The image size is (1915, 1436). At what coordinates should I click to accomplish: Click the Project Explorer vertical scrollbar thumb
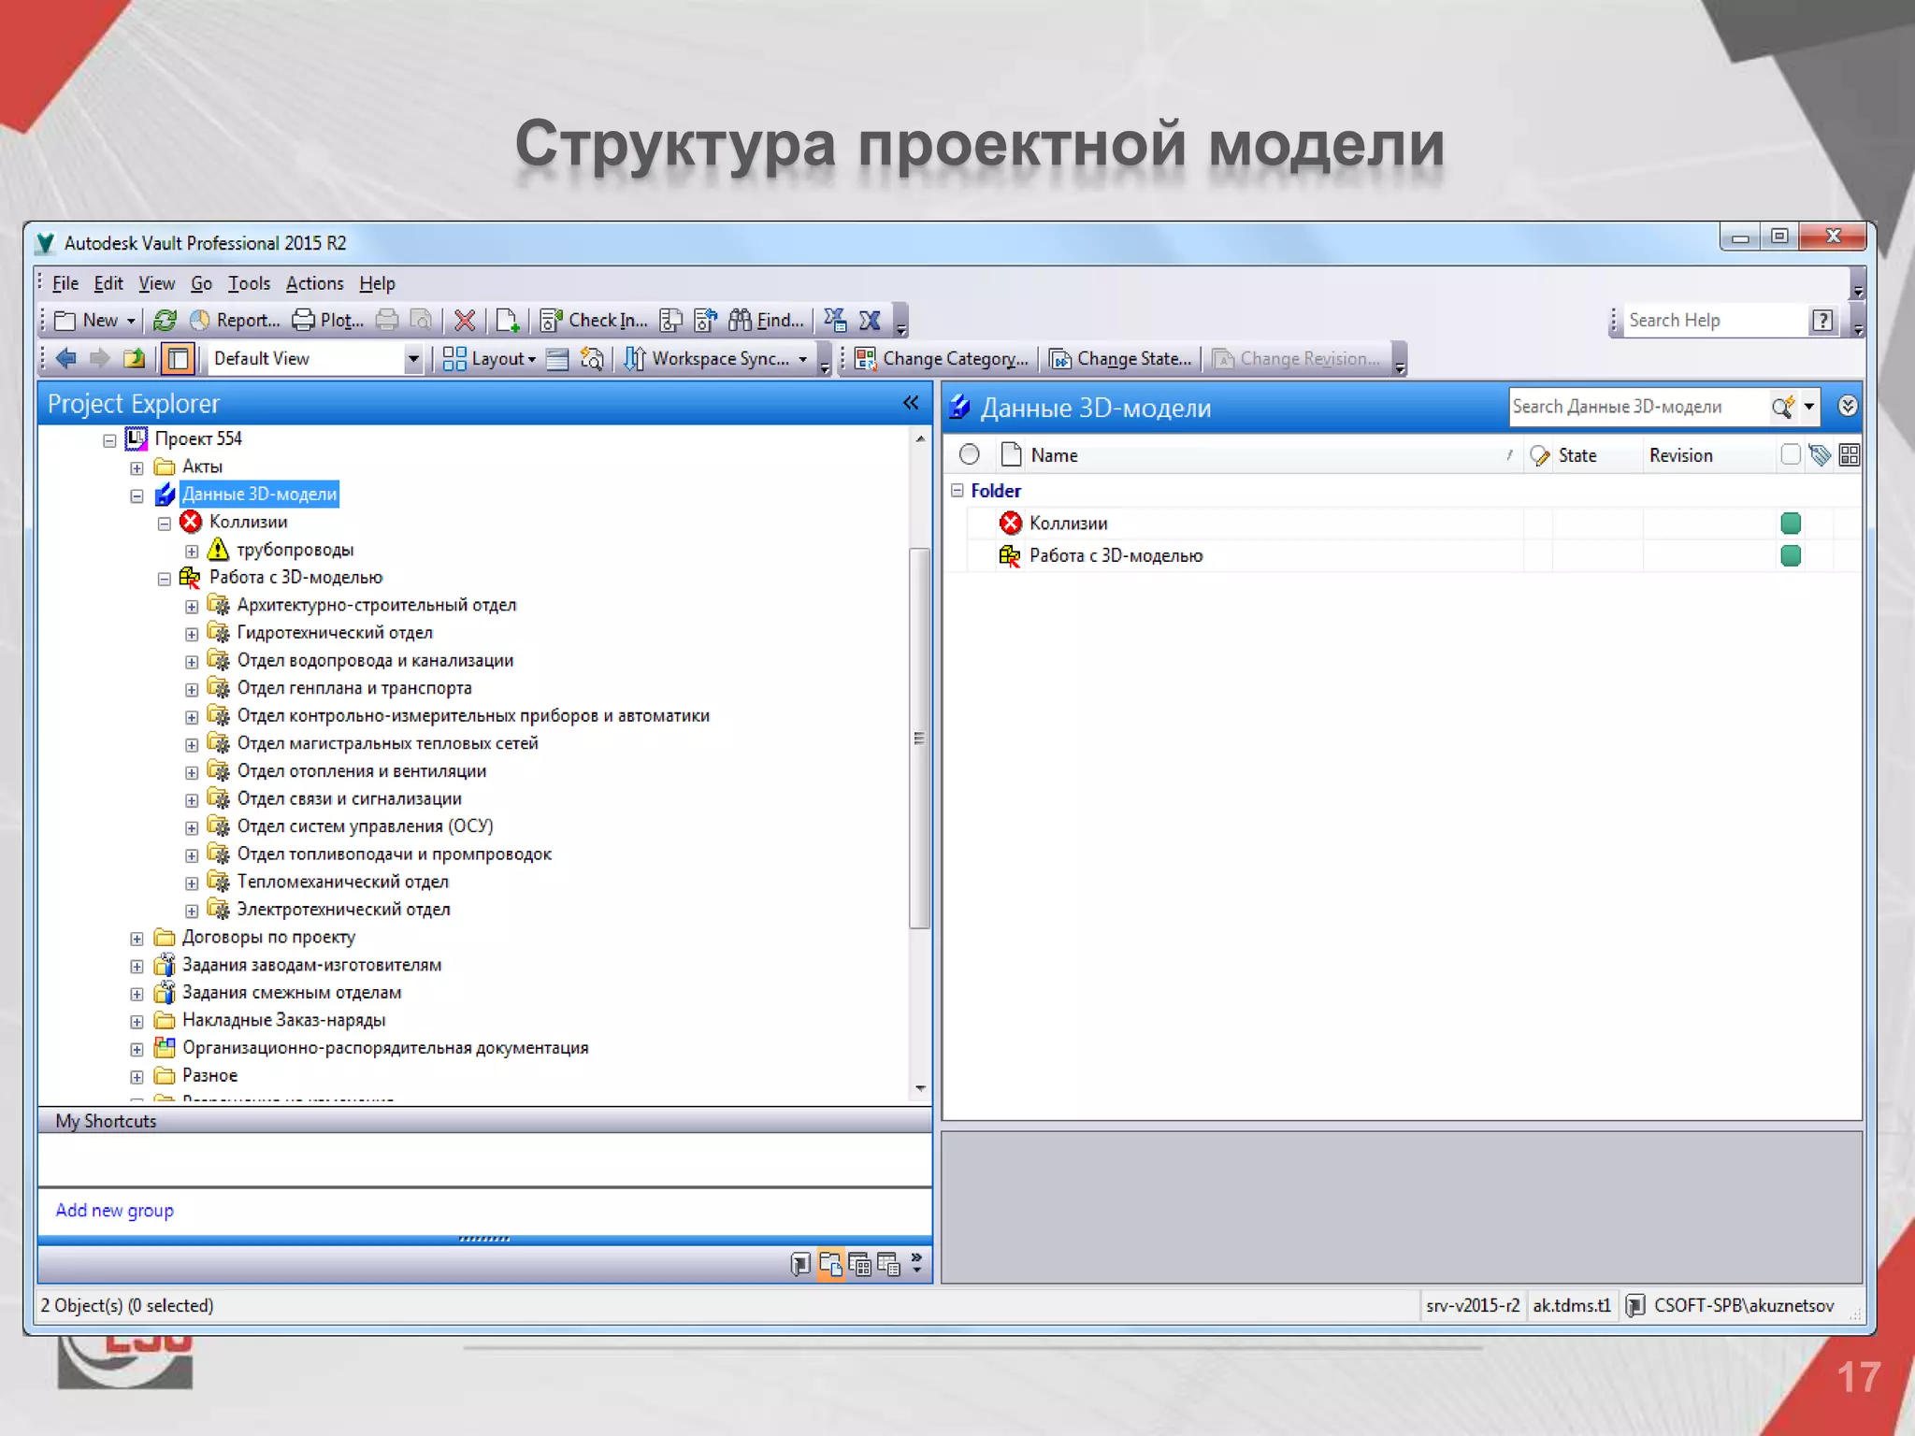(919, 739)
